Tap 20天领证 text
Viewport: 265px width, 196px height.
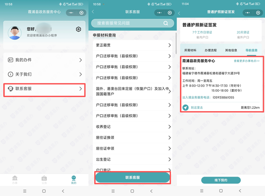(x=243, y=32)
